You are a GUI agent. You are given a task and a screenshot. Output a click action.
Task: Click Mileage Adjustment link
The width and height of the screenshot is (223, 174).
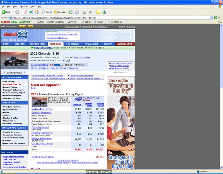(42, 138)
